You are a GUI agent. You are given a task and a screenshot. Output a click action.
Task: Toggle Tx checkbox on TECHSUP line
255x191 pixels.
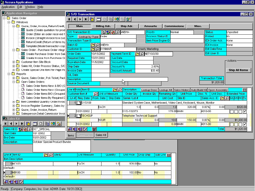pos(245,125)
